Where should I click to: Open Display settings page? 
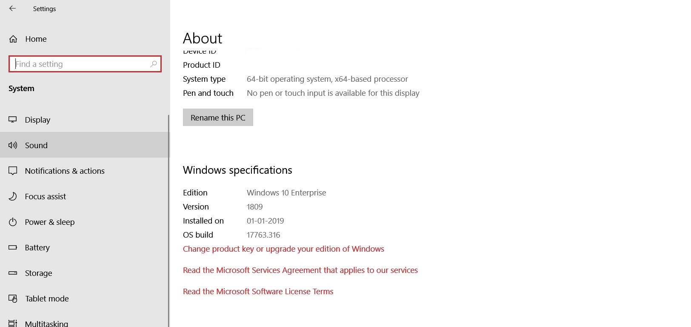click(x=85, y=120)
